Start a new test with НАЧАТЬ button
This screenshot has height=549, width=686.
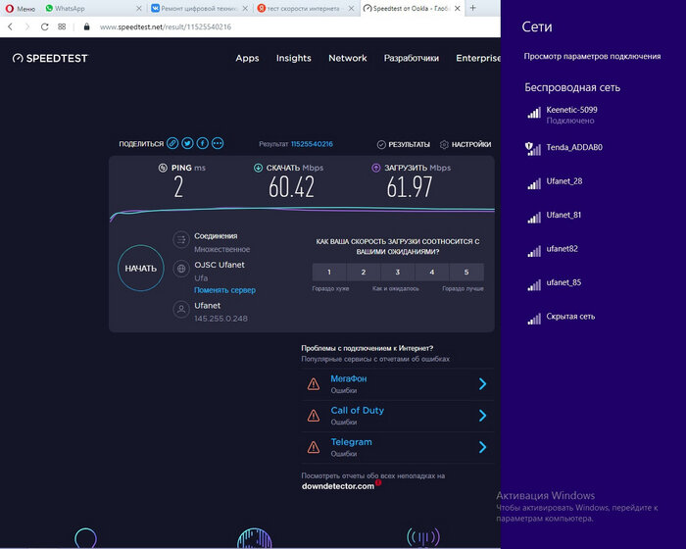141,268
